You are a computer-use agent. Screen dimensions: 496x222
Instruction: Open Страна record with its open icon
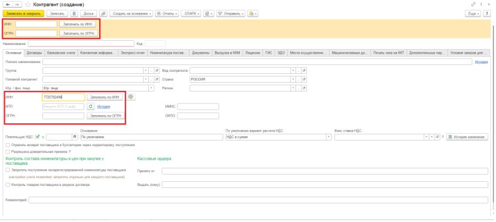[304, 79]
